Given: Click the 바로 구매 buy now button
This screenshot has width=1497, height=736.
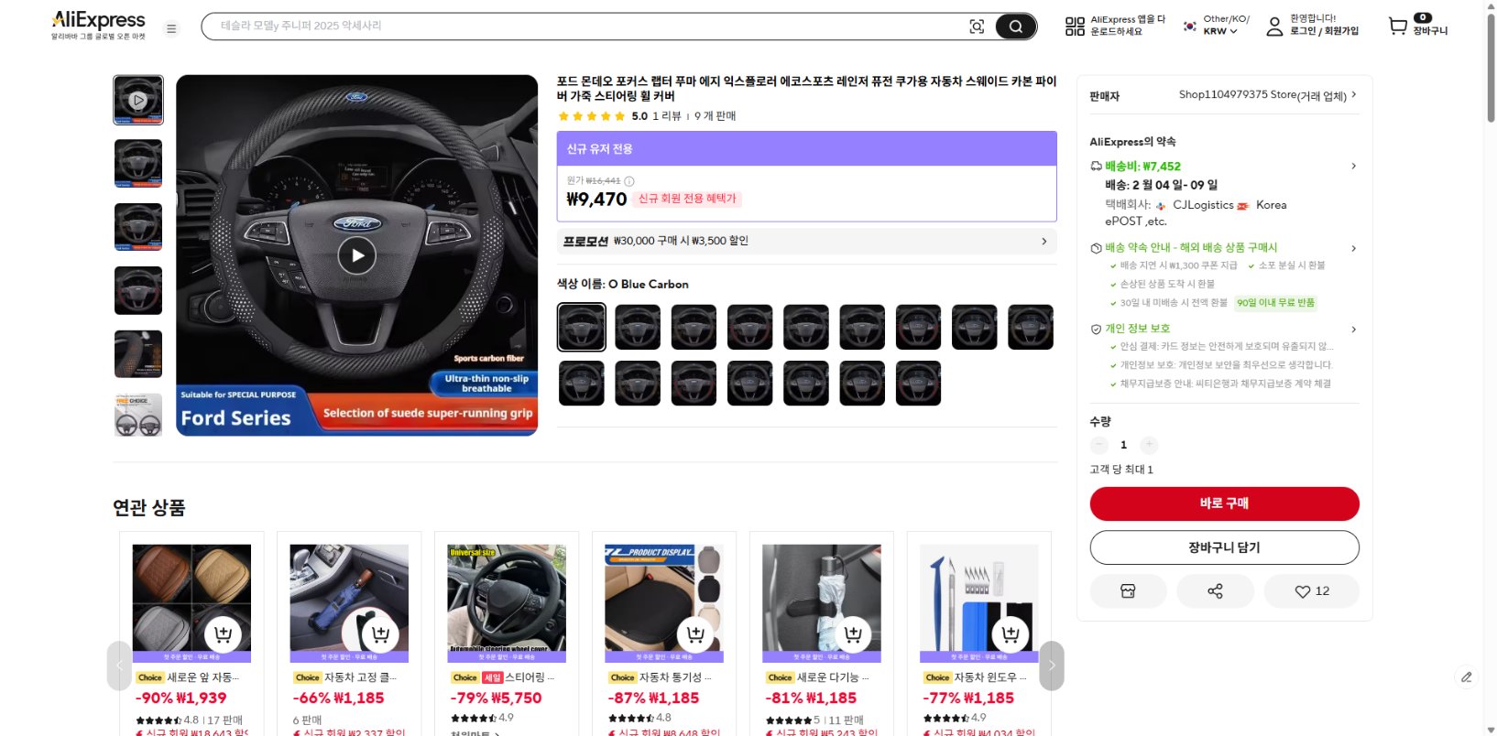Looking at the screenshot, I should pos(1224,503).
